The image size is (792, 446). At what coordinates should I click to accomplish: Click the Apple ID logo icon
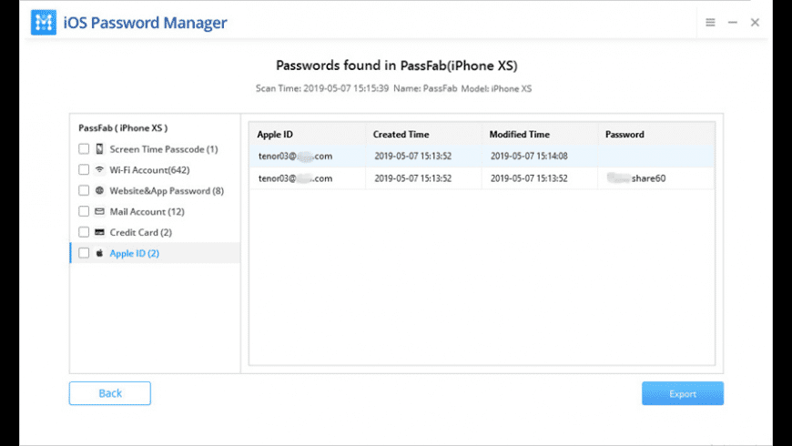(99, 253)
